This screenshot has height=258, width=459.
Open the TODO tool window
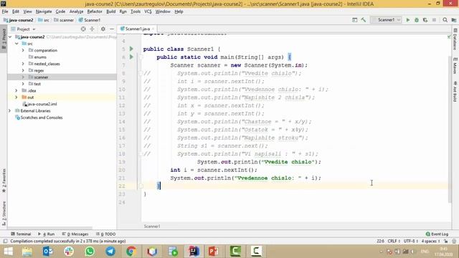pyautogui.click(x=106, y=234)
